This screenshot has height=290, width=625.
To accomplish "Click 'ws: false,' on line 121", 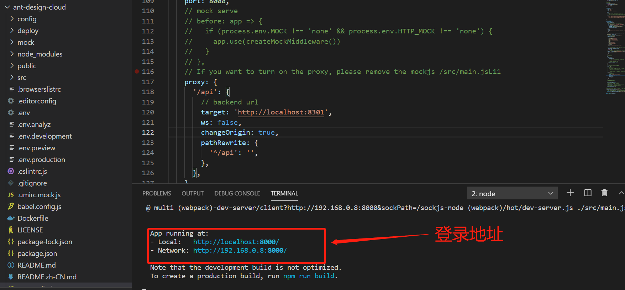I will (221, 123).
